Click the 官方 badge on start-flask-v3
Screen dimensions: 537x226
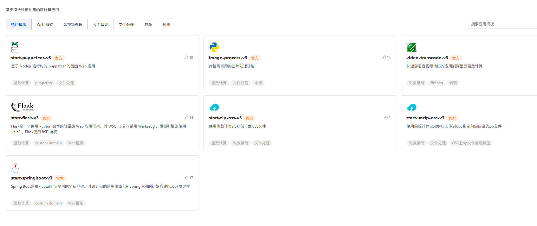click(46, 118)
